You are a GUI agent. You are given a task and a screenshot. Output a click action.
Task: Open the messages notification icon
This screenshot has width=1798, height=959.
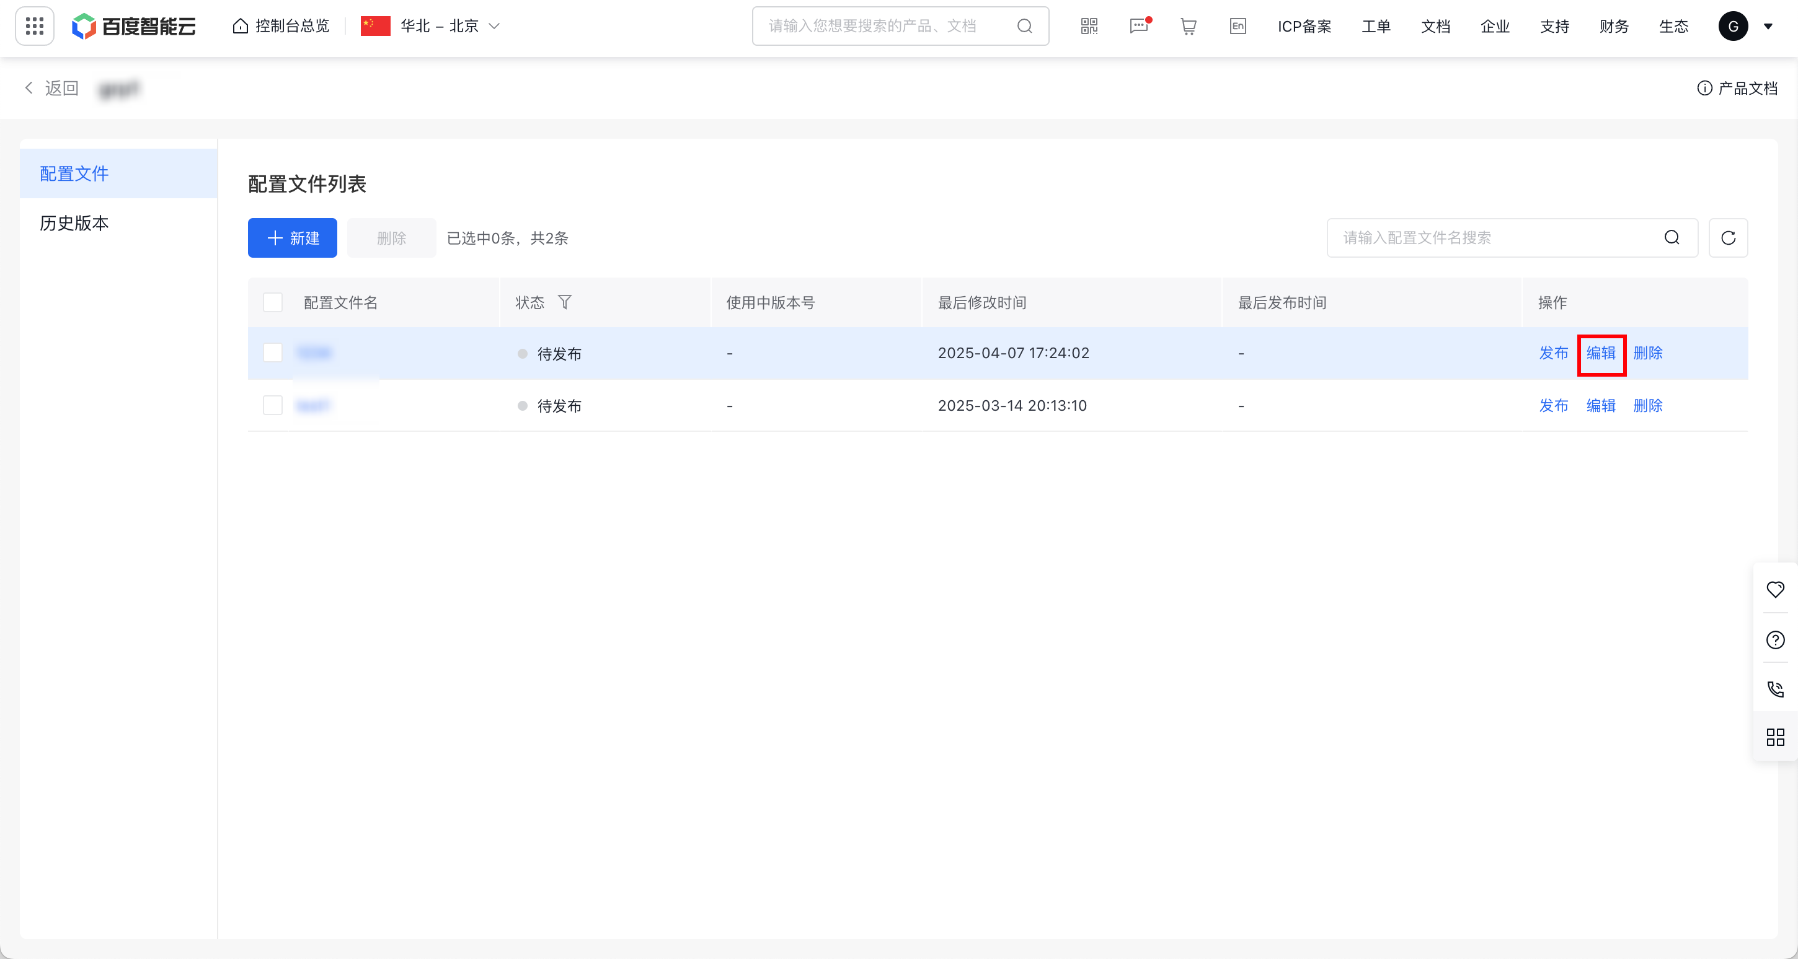[1138, 27]
